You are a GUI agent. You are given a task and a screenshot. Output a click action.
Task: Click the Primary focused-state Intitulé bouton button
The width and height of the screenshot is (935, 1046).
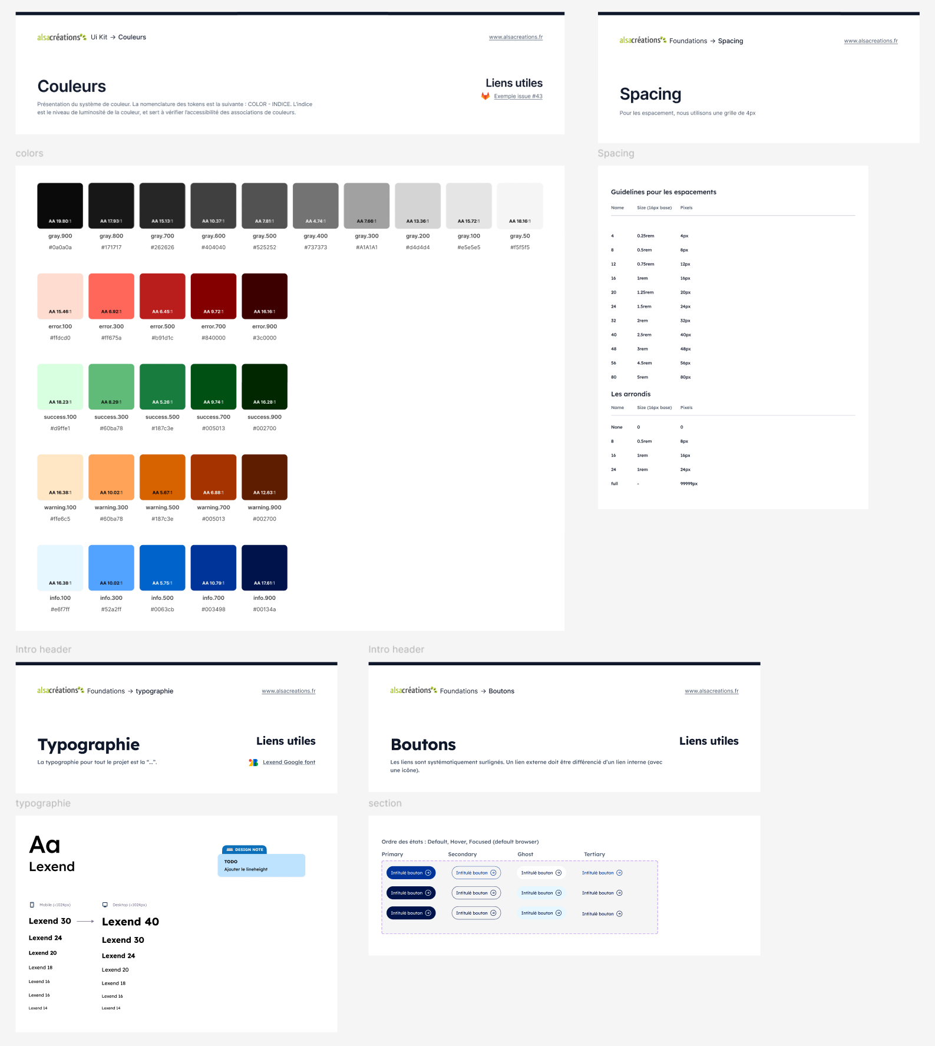[x=411, y=913]
